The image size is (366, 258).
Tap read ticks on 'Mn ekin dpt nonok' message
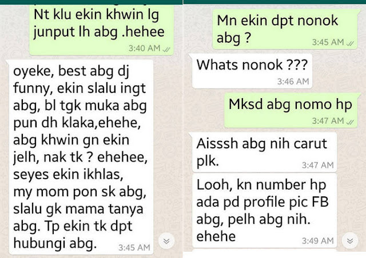pyautogui.click(x=350, y=43)
